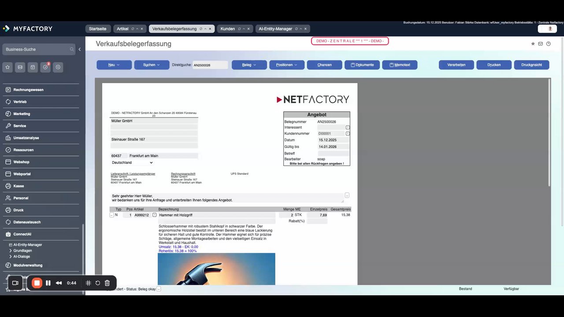Delete recording with the trash icon

coord(107,283)
